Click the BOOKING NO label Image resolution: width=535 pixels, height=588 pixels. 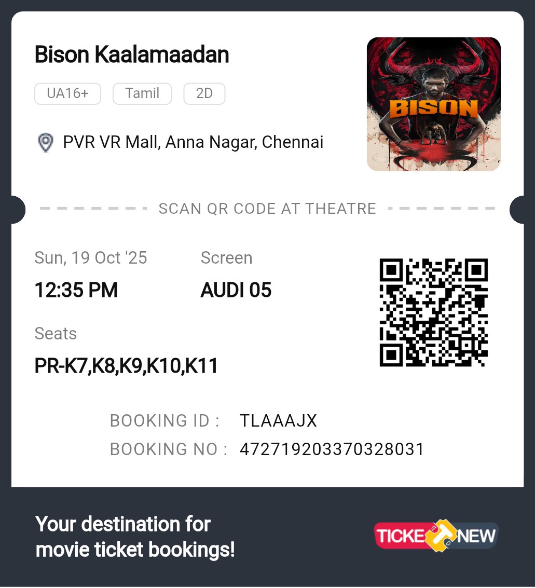pyautogui.click(x=168, y=449)
